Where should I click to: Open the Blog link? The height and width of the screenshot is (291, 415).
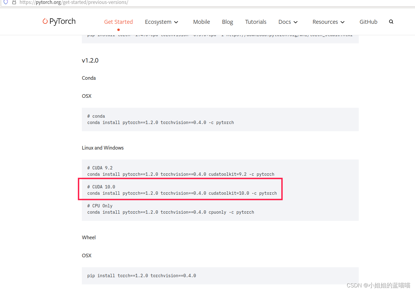coord(228,22)
